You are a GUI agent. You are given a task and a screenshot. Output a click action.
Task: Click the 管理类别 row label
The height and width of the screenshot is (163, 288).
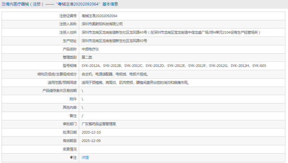click(70, 57)
